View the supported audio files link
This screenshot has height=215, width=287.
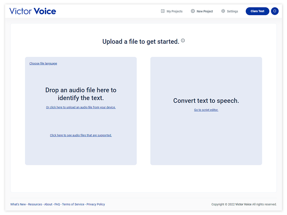click(81, 135)
